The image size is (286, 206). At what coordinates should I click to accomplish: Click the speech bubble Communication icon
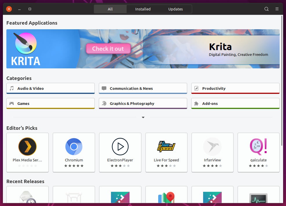click(104, 88)
